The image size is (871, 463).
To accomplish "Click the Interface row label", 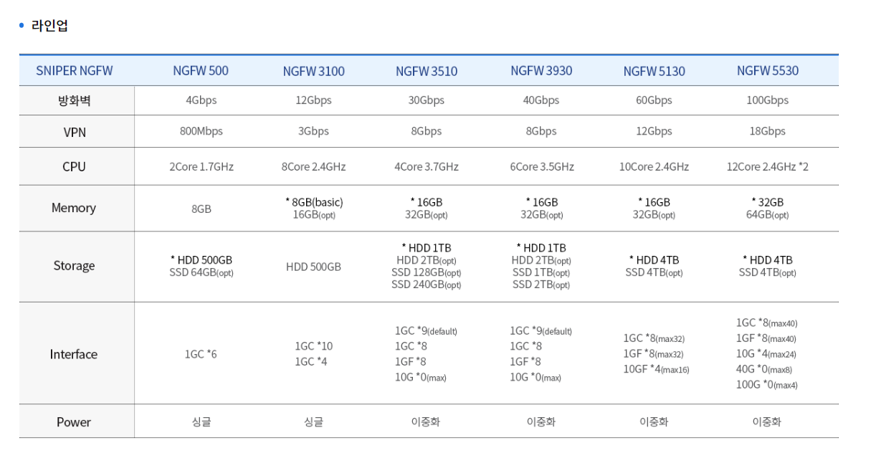I will tap(75, 354).
